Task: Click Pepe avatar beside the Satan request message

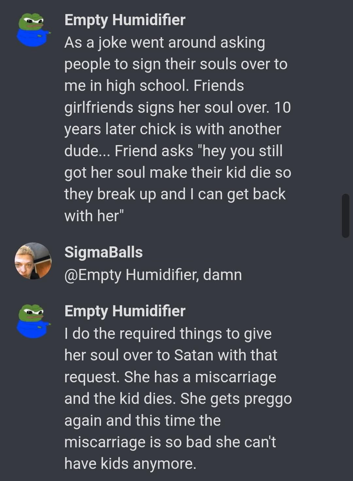Action: (33, 322)
